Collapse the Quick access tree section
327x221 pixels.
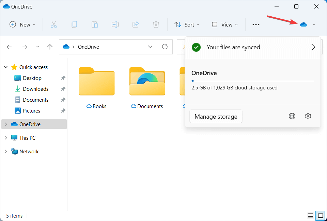click(x=5, y=67)
